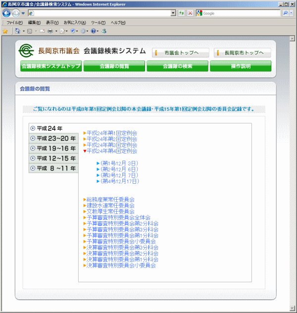Click the magnifier Search button
This screenshot has height=313, width=297.
(286, 13)
